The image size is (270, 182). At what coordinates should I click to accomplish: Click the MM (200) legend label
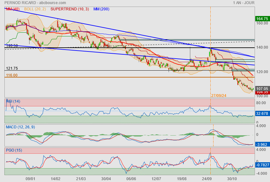point(101,9)
